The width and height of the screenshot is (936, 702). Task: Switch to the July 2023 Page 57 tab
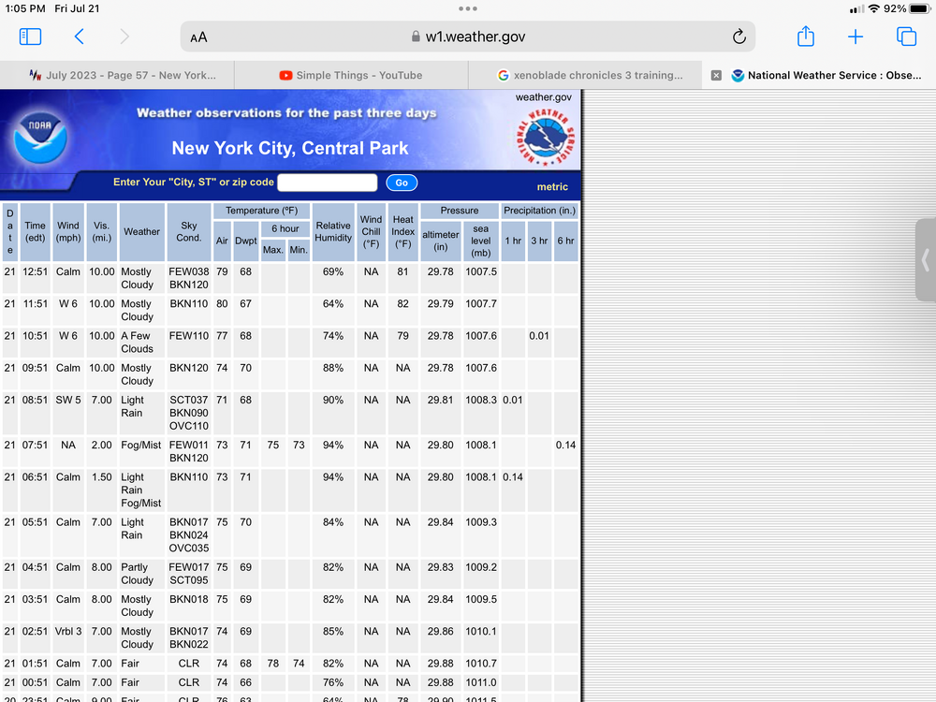tap(117, 75)
